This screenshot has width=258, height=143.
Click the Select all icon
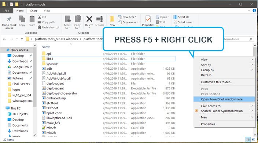point(176,17)
